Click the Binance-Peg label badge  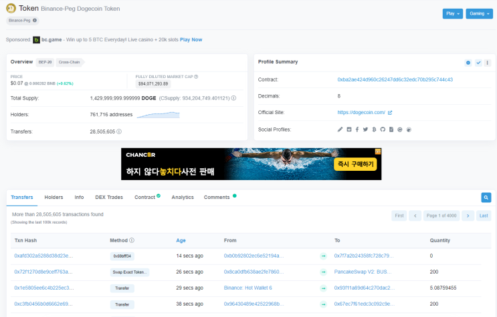(x=23, y=21)
